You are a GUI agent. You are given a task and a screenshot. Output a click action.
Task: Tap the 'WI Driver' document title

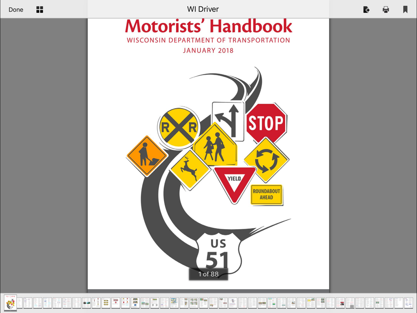[x=203, y=9]
